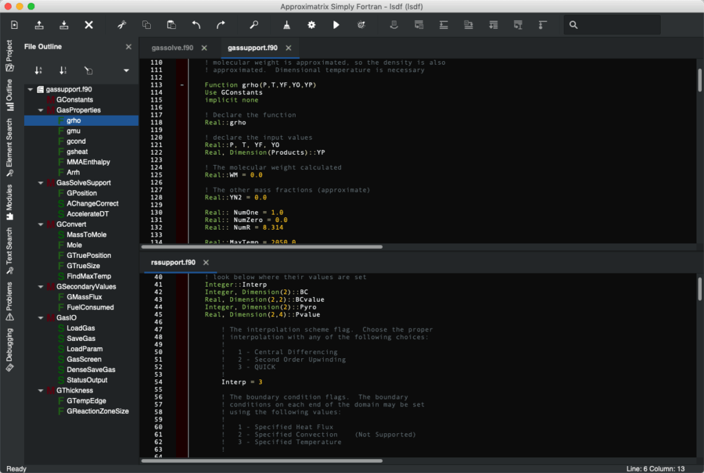Click the Clean project broom icon

287,25
